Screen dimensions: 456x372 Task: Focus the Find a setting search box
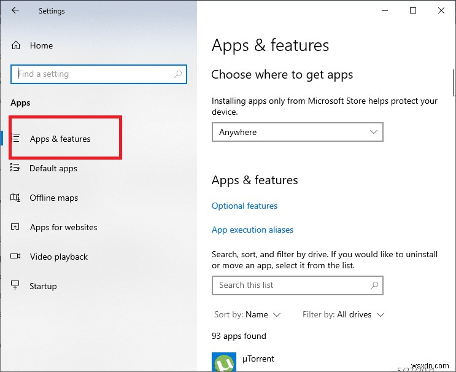click(x=99, y=74)
